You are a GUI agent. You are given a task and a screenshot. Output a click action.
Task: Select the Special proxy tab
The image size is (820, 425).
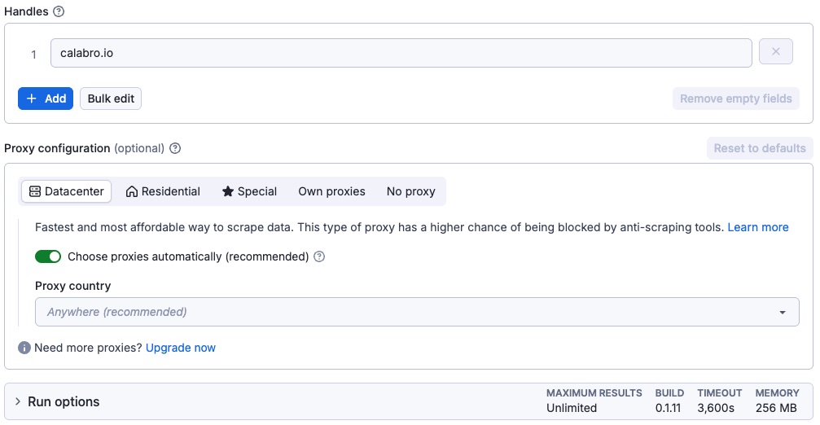pyautogui.click(x=249, y=191)
